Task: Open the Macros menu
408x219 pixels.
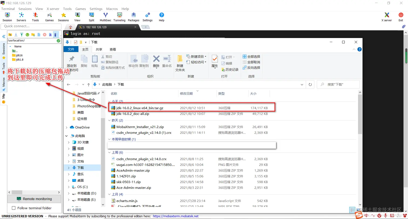Action: pyautogui.click(x=112, y=9)
